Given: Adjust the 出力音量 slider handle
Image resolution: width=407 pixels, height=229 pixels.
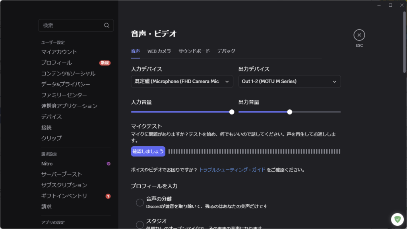Looking at the screenshot, I should tap(289, 112).
